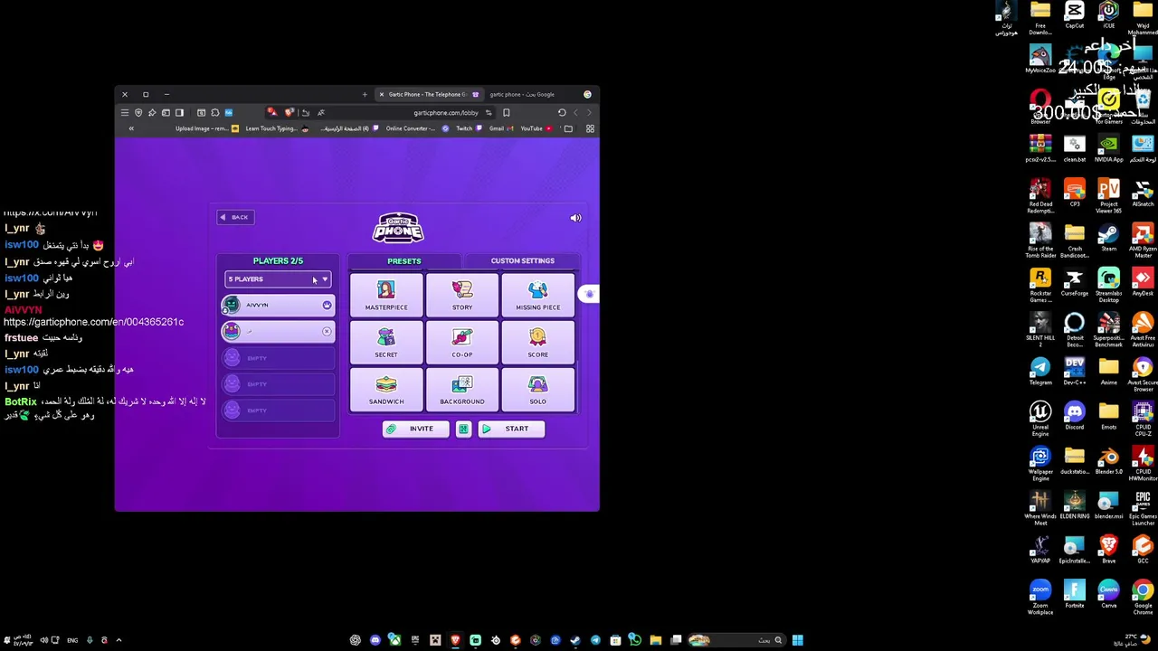Click the garticphone.com link in chat overlay
Image resolution: width=1158 pixels, height=651 pixels.
pos(93,322)
